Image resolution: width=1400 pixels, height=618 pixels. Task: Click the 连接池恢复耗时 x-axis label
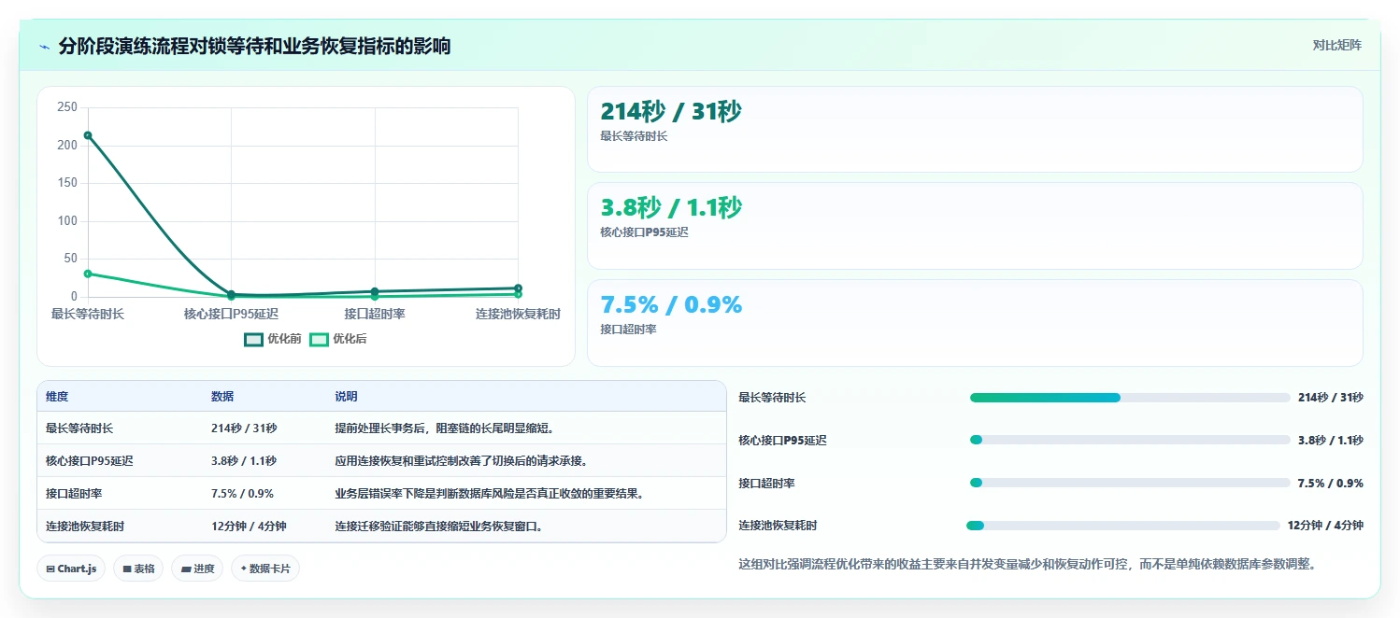pyautogui.click(x=518, y=315)
